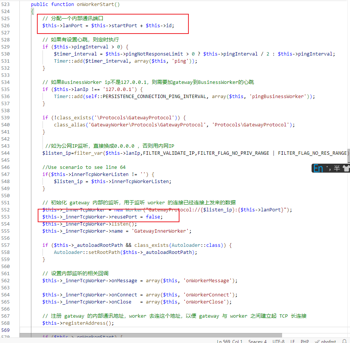Click the Timer::add 'ping' line
The image size is (350, 343).
[125, 61]
